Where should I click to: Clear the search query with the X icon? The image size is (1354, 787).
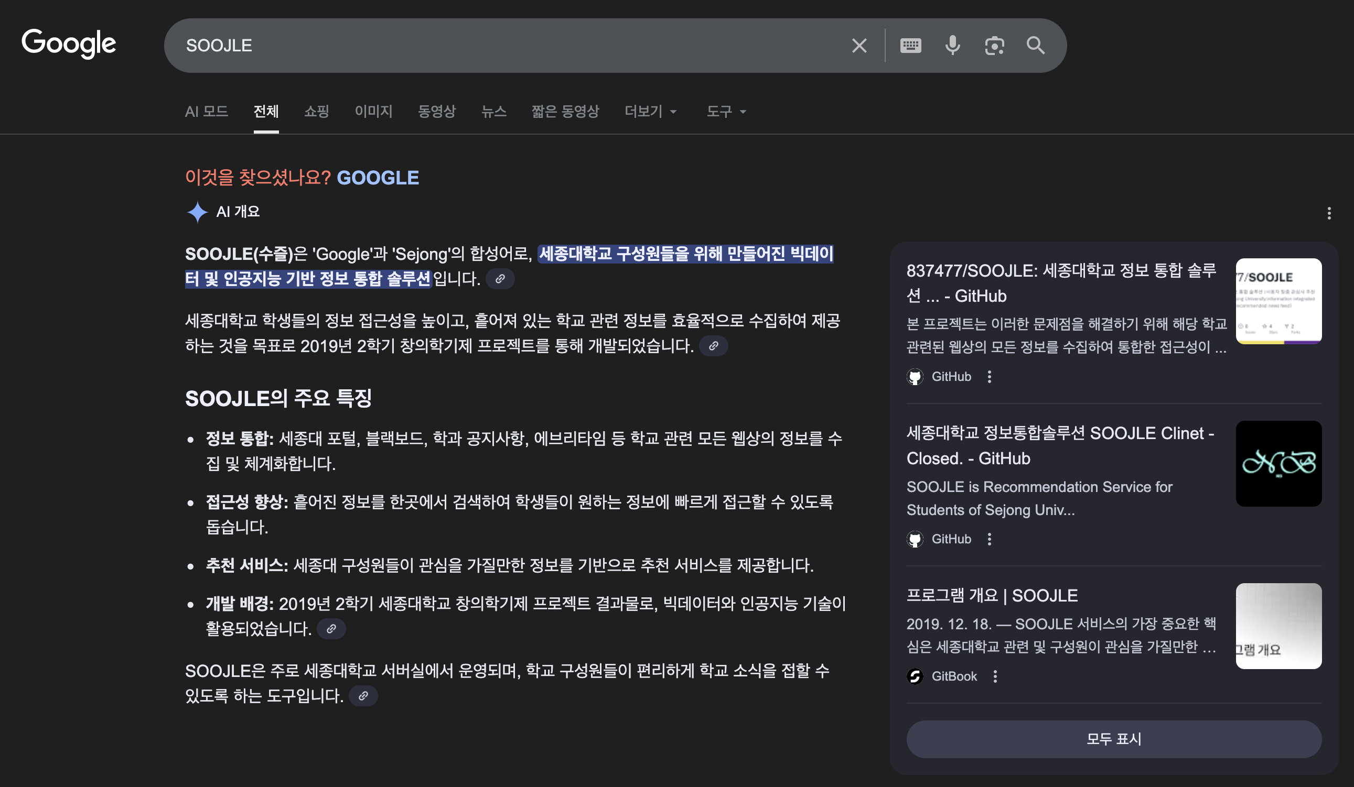tap(858, 45)
